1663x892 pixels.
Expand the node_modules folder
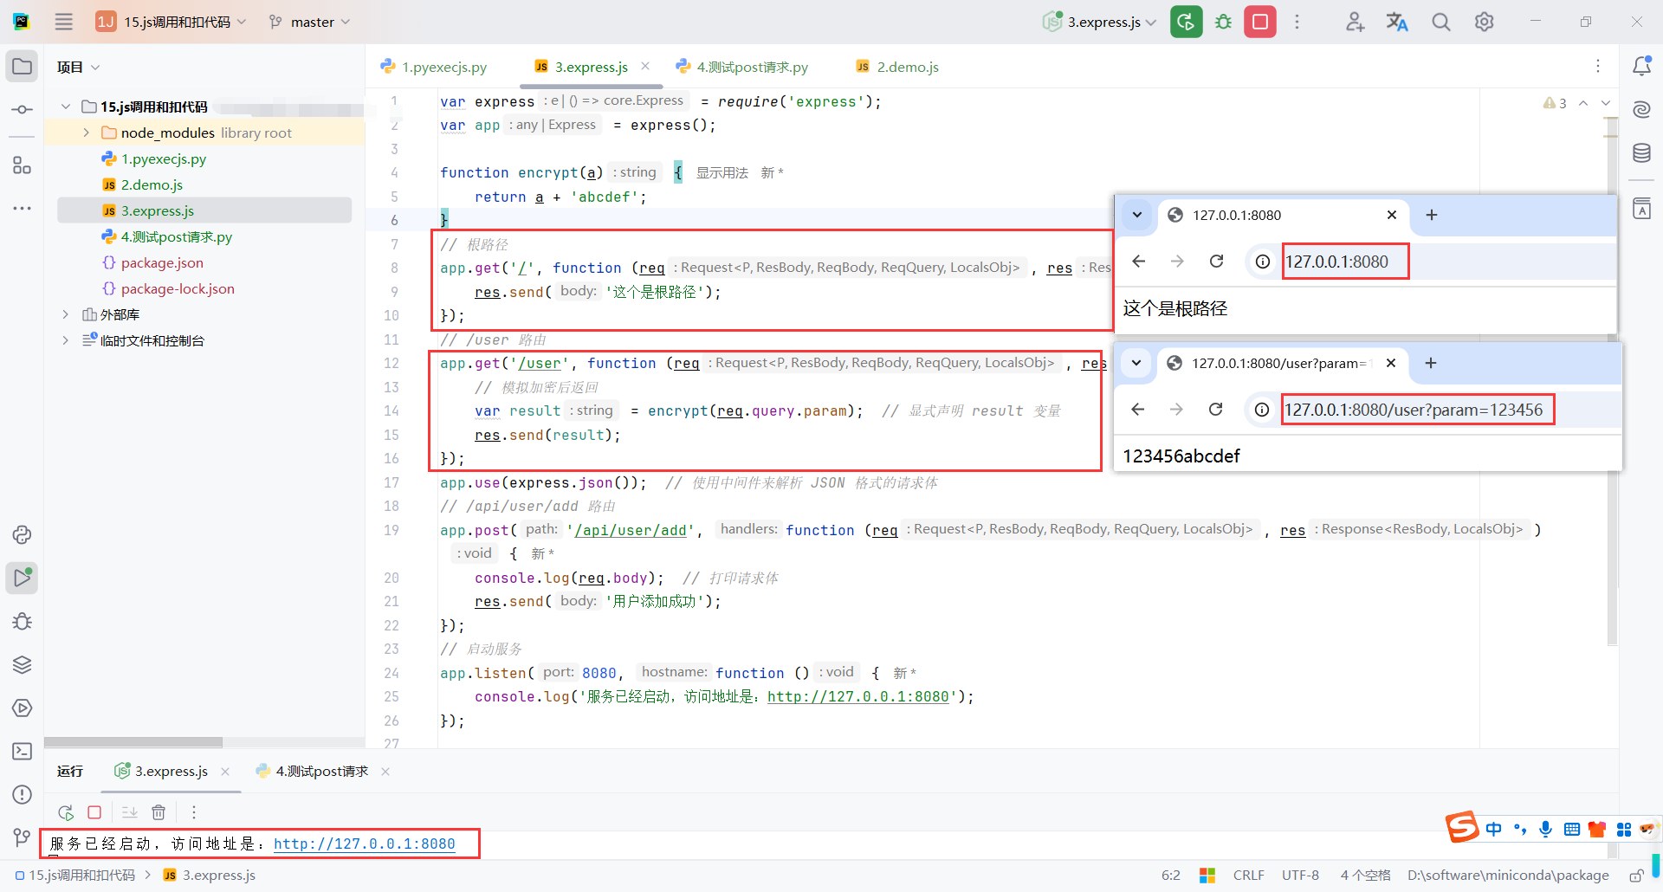[x=87, y=133]
